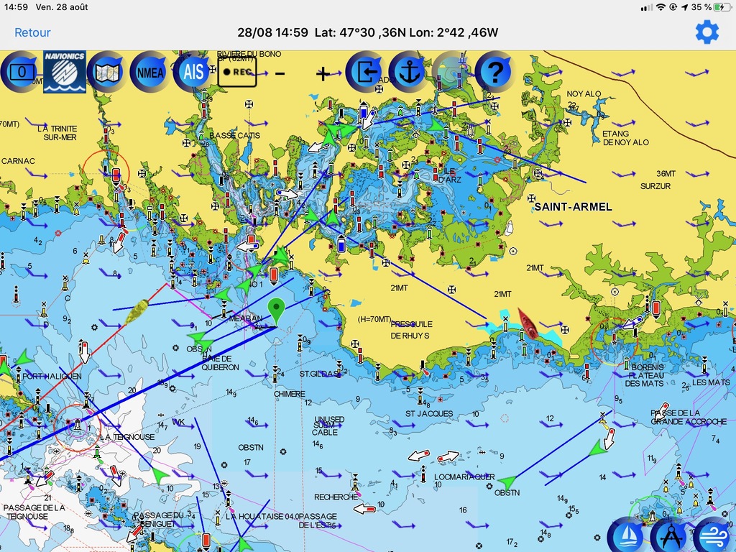Click the LA TEIGNOUSE label
The width and height of the screenshot is (736, 552).
[127, 437]
